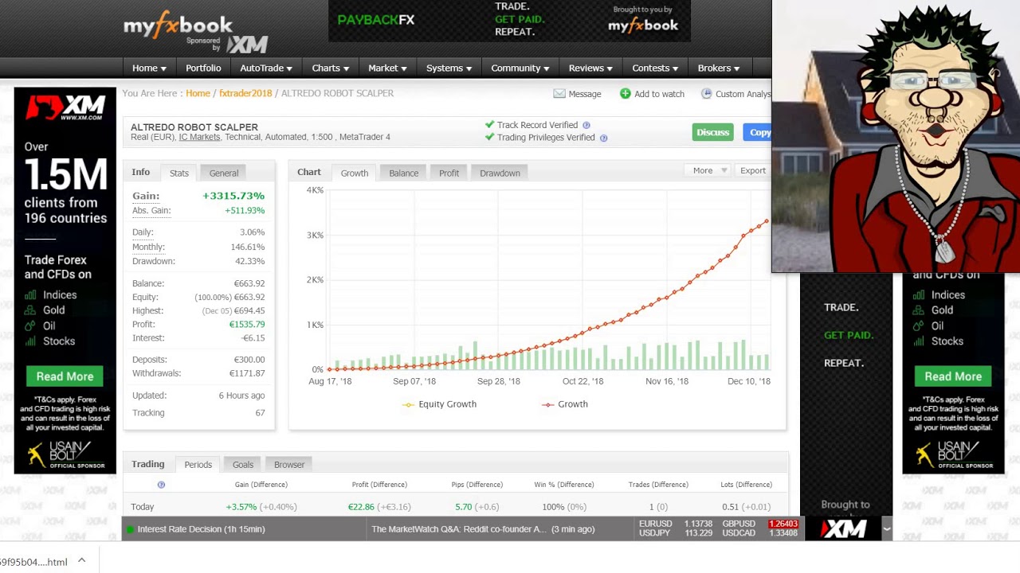Viewport: 1020px width, 573px height.
Task: Open the Charts menu dropdown
Action: click(331, 68)
